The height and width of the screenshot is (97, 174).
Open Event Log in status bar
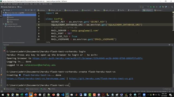167,89
